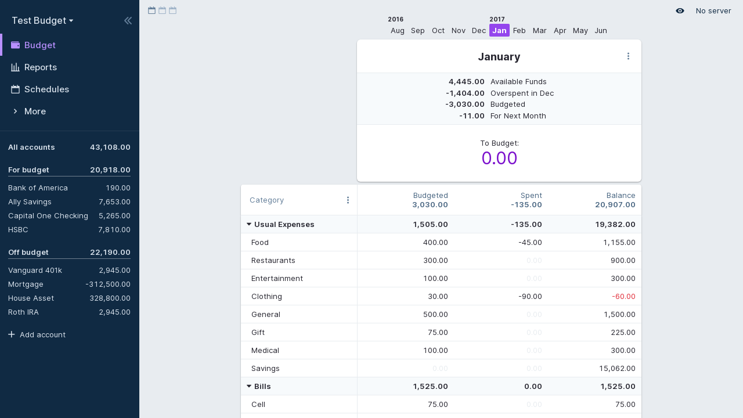Select the Jan month pill in the timeline
This screenshot has height=418, width=743.
click(x=499, y=30)
